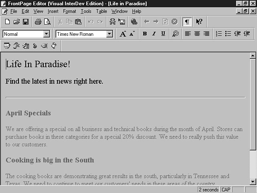Print the page using the printer icon
The height and width of the screenshot is (193, 257).
tap(38, 22)
